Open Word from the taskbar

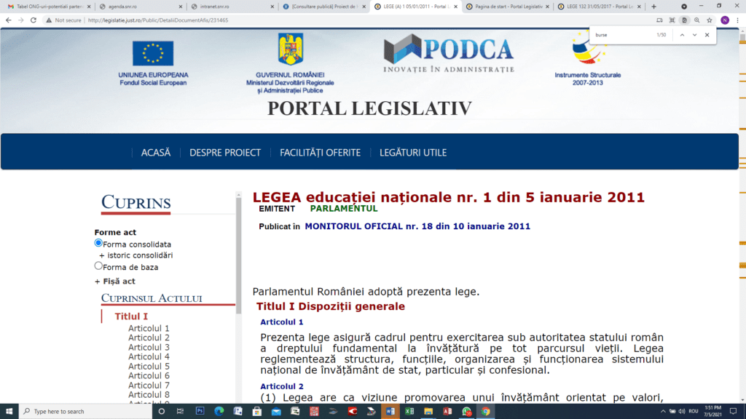point(390,412)
